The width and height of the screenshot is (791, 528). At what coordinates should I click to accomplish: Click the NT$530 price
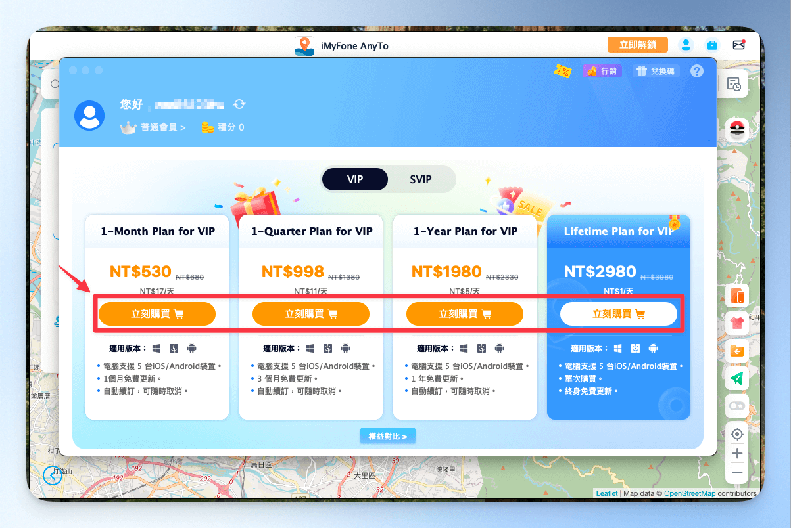tap(141, 271)
